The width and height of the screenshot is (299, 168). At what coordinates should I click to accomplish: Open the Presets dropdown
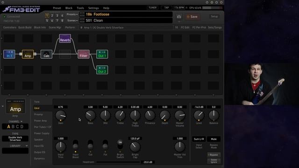coord(72,14)
